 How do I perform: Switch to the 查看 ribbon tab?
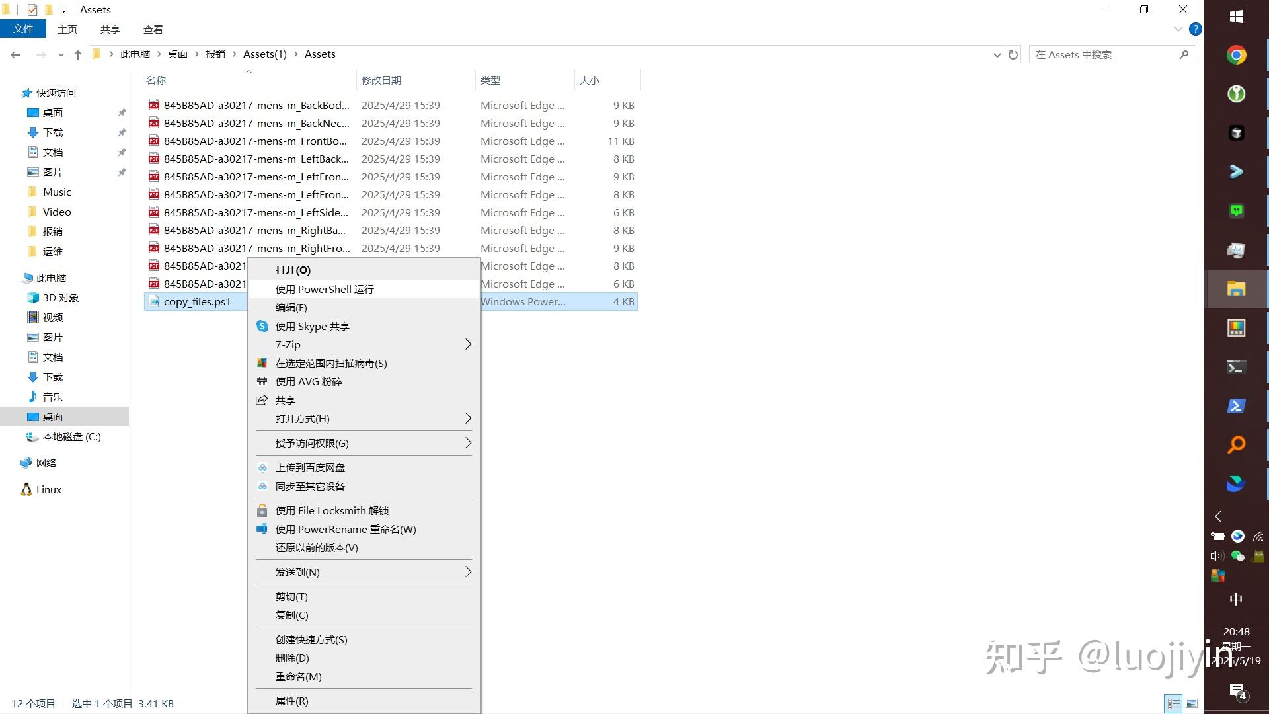[153, 29]
